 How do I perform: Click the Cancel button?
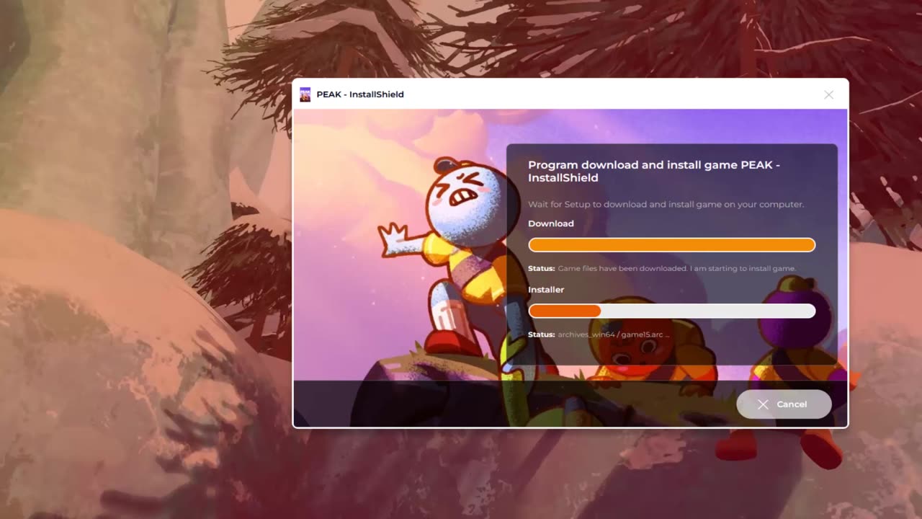[x=784, y=404]
